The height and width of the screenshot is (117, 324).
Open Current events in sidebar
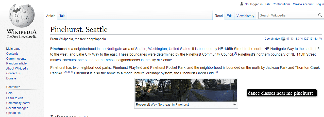(x=16, y=59)
